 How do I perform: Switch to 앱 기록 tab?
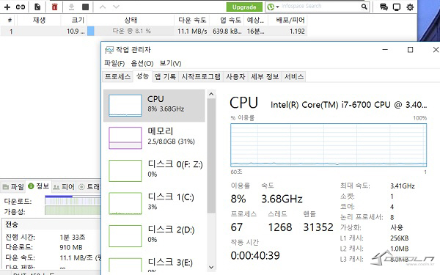pos(165,76)
